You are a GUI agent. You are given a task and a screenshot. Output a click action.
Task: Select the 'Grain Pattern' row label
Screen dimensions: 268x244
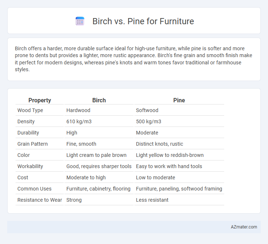point(33,144)
